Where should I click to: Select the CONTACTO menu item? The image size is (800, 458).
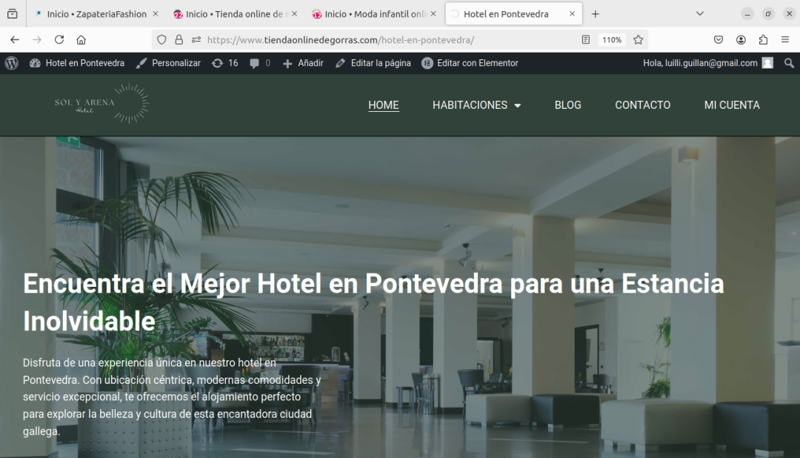pos(642,105)
